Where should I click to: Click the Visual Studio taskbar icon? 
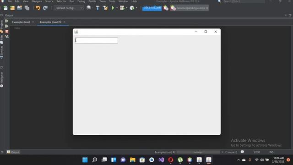[x=161, y=160]
